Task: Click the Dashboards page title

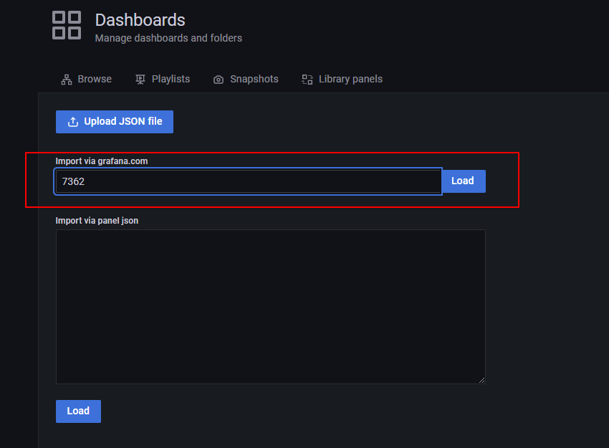Action: [140, 20]
